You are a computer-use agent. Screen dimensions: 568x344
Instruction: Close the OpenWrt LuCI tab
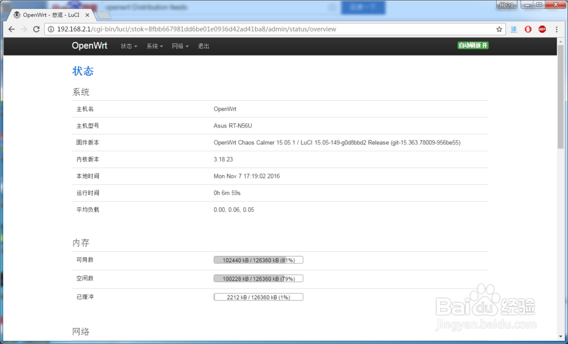coord(87,15)
